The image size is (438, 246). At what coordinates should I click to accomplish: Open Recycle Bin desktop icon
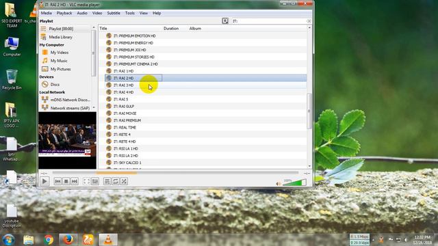pos(12,80)
